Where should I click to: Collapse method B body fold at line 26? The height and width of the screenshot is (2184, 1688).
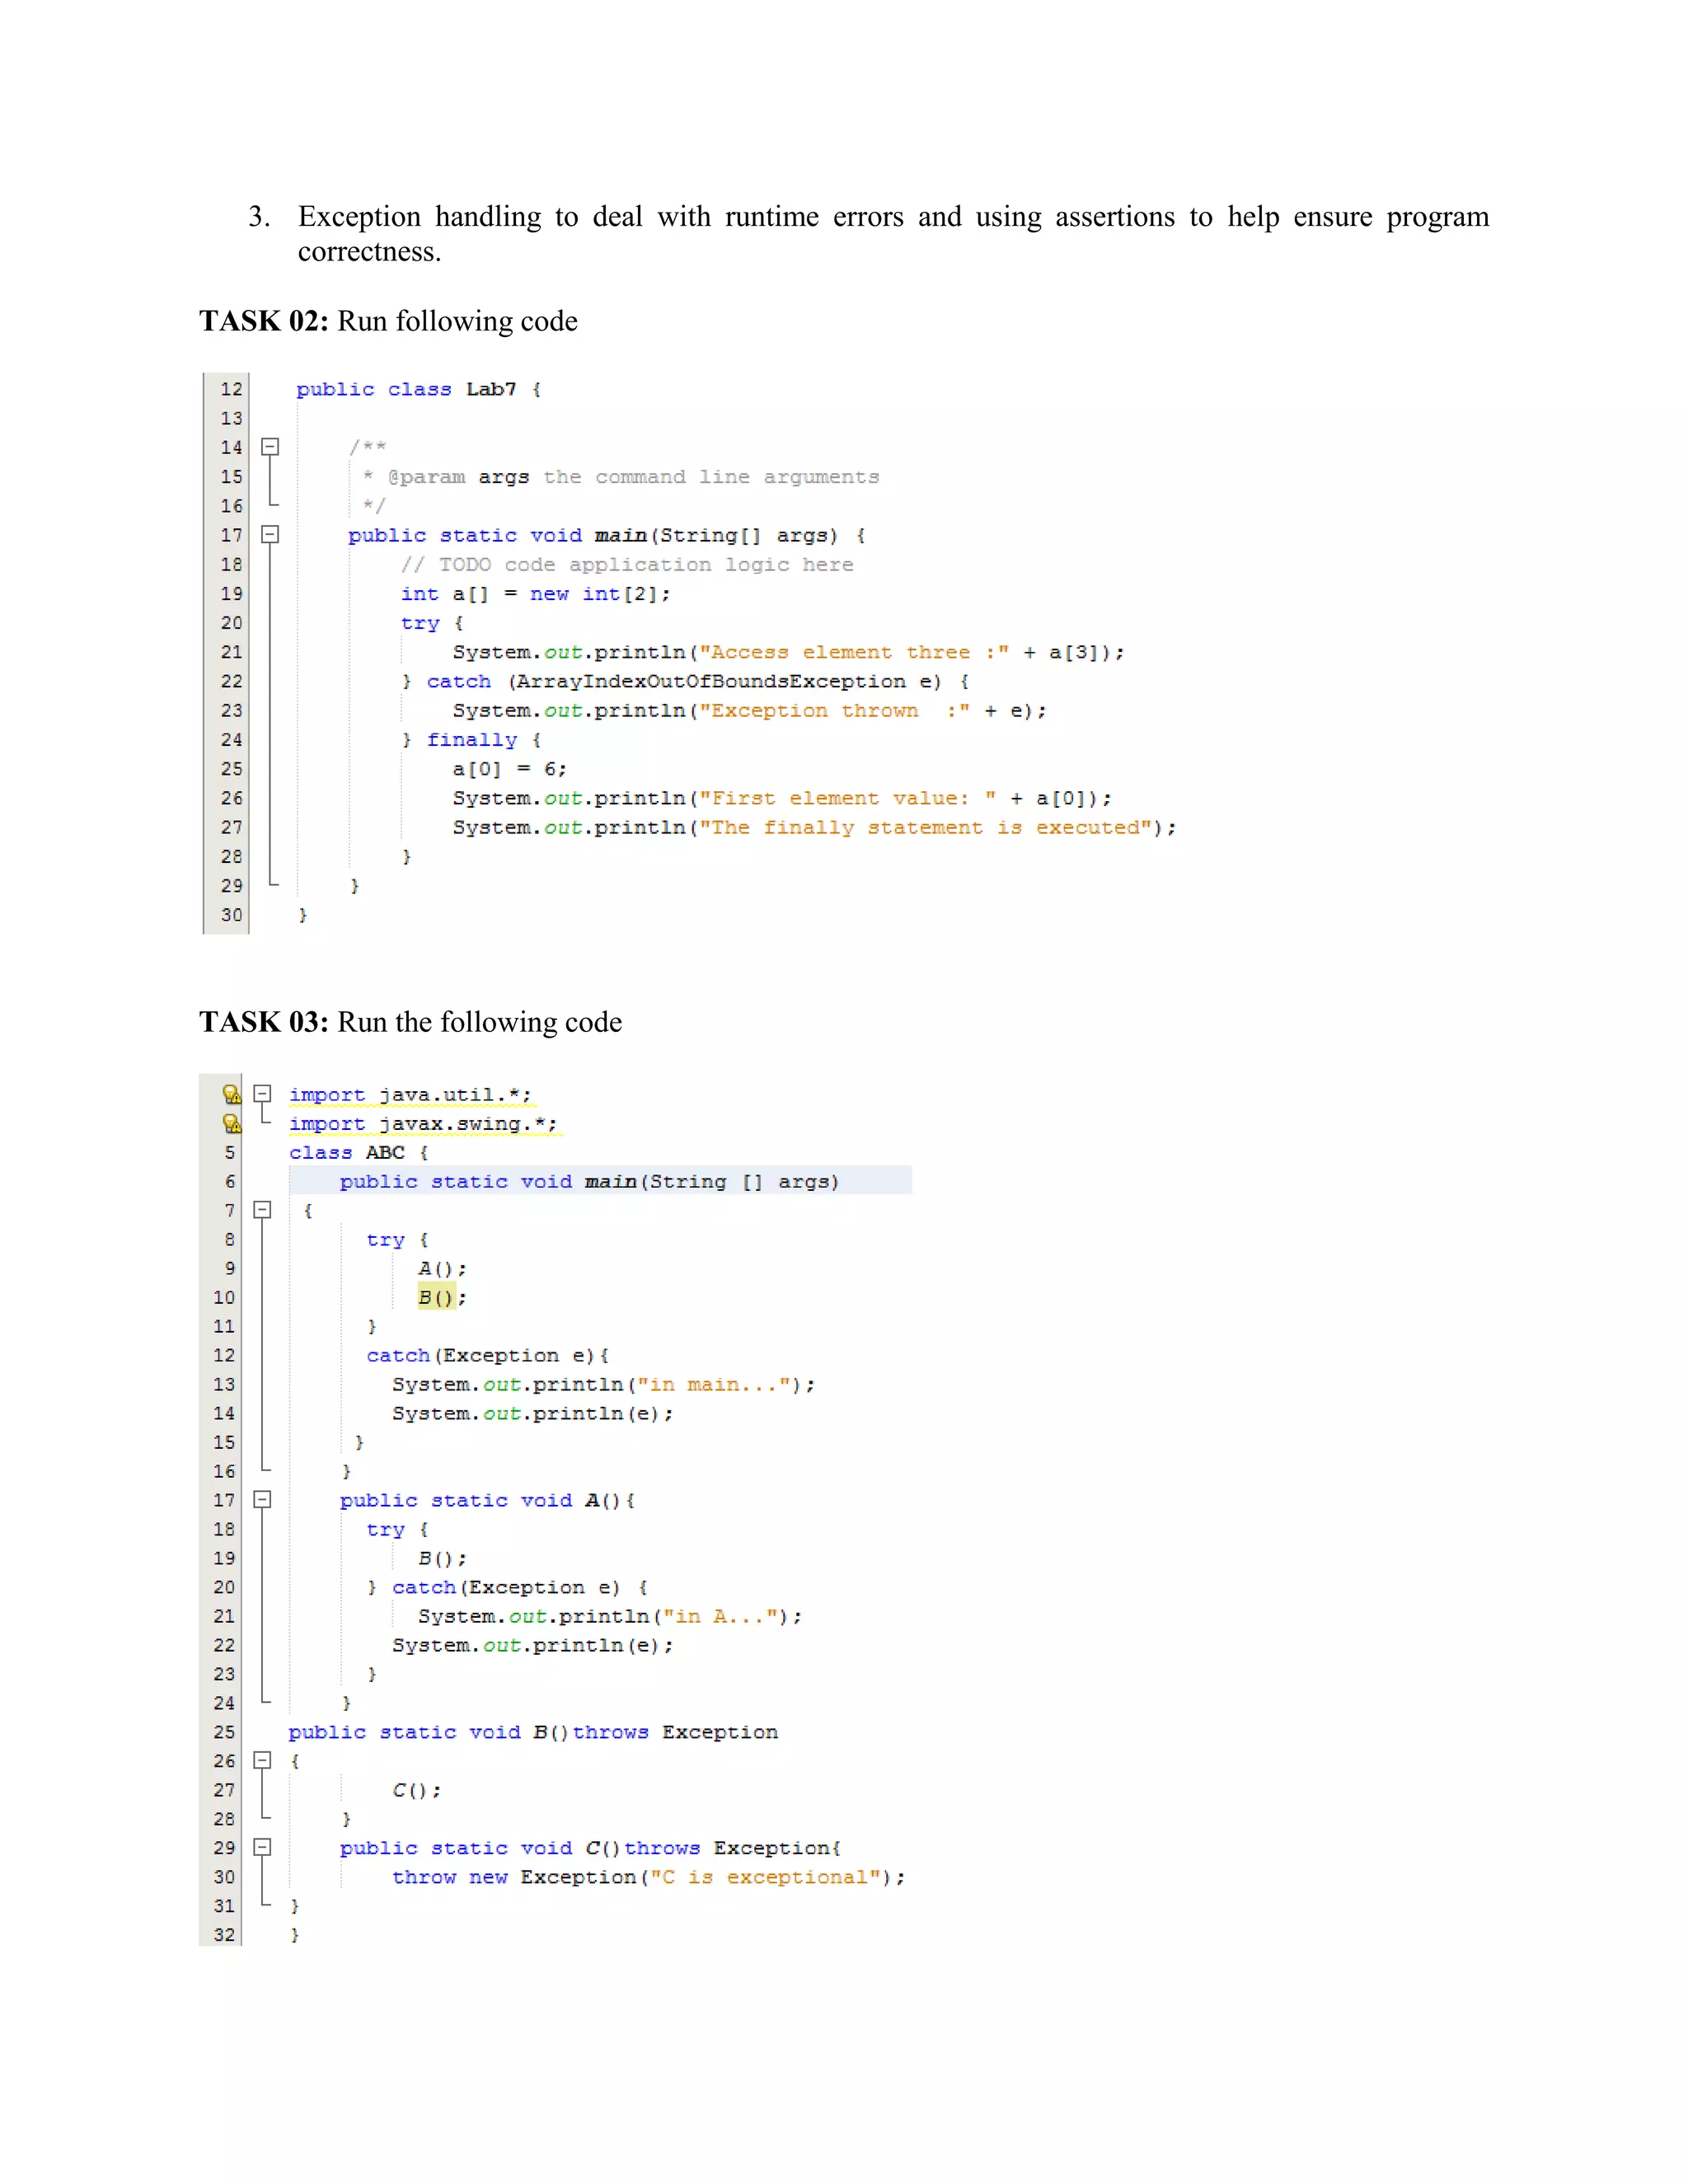click(x=262, y=1761)
